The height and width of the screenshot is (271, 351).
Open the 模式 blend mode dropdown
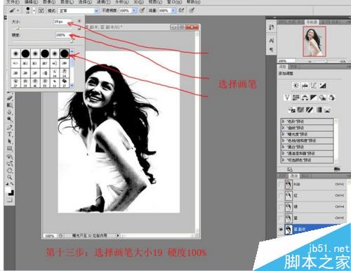pyautogui.click(x=79, y=11)
